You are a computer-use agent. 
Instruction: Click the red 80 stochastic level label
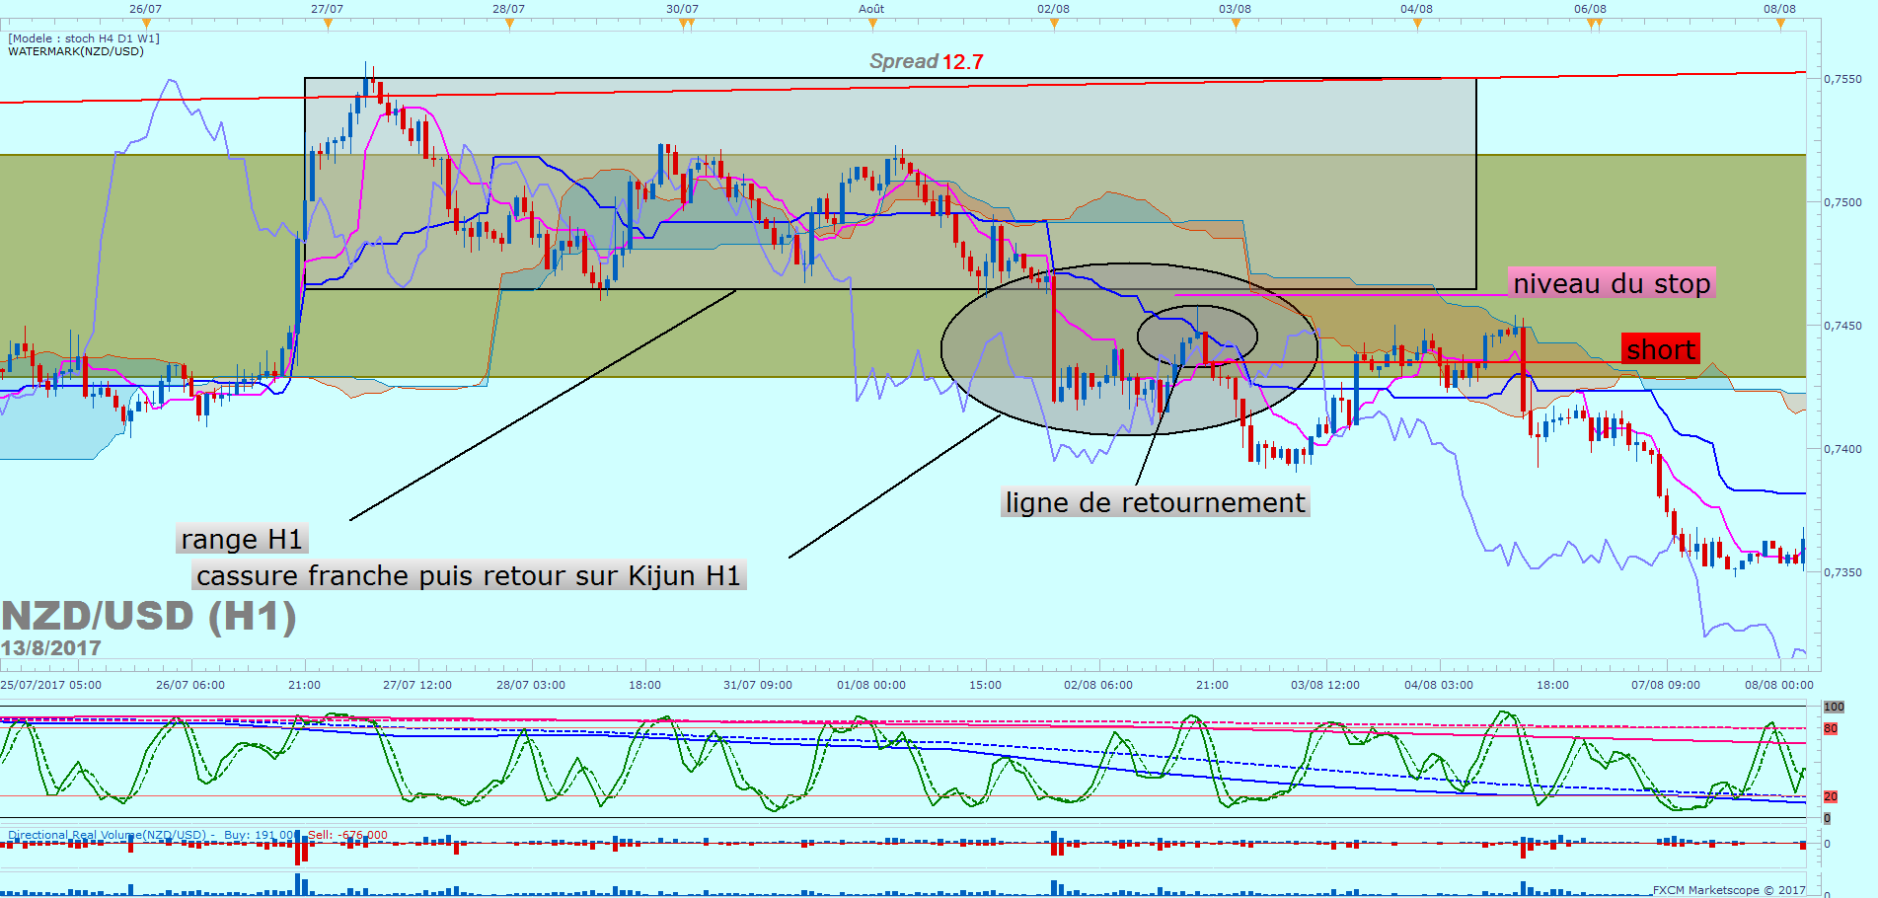click(x=1831, y=728)
